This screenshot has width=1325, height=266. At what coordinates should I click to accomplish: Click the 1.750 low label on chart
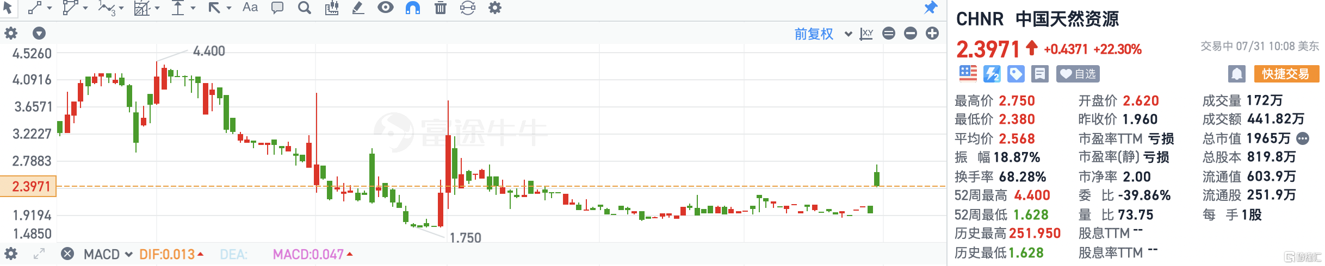[x=465, y=238]
